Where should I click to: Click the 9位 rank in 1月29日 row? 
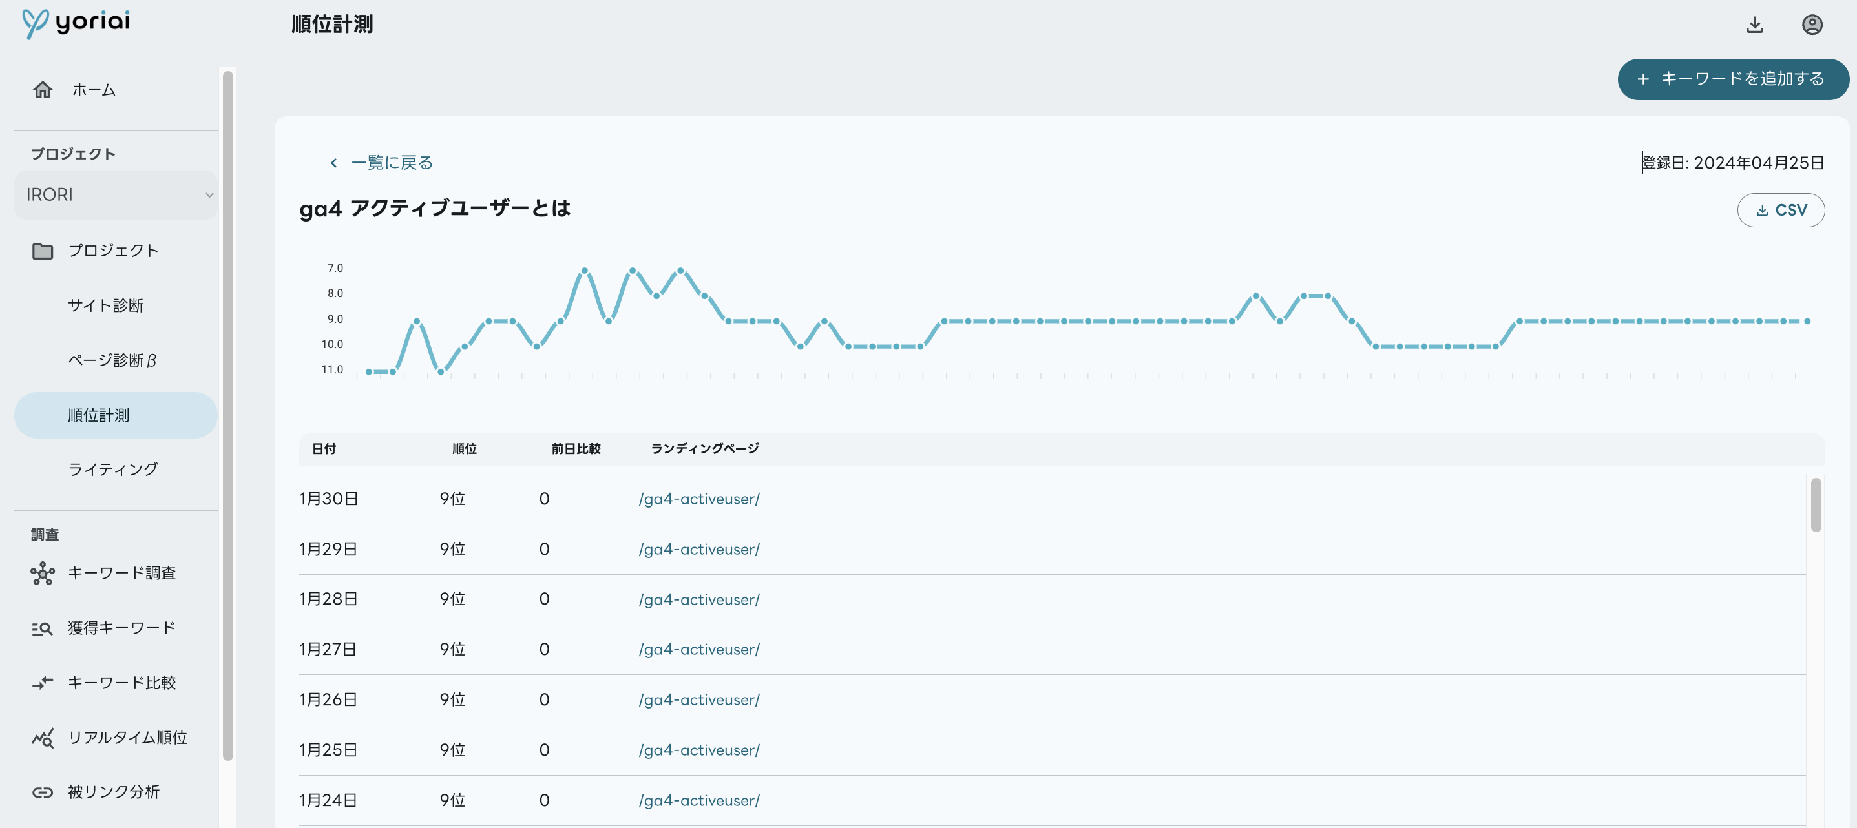click(453, 549)
